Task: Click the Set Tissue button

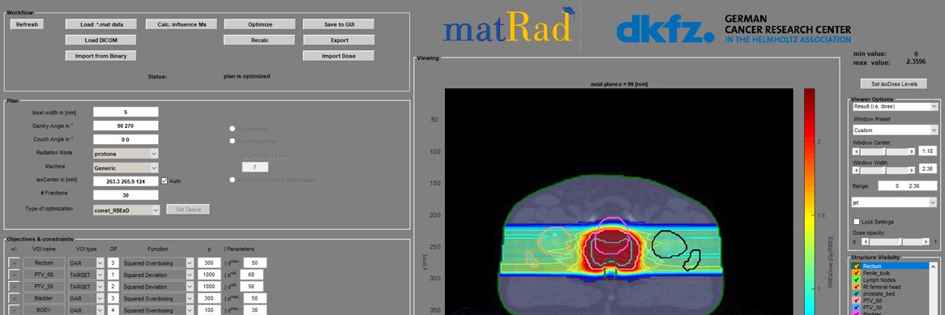Action: coord(188,210)
